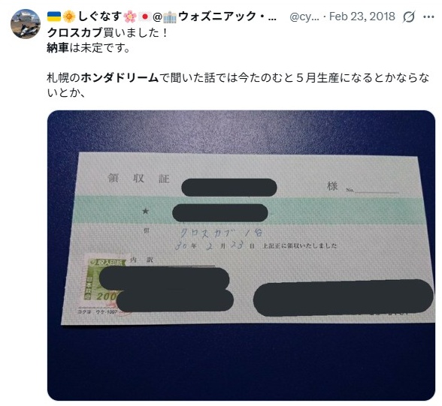Image resolution: width=442 pixels, height=406 pixels.
Task: Click the bold keyword ホンダドリーム
Action: (120, 77)
